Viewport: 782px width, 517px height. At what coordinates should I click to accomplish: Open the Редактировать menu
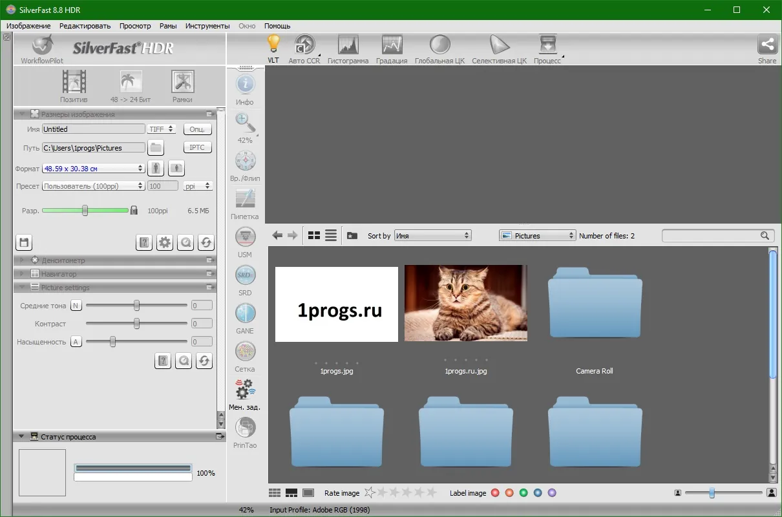click(x=85, y=26)
